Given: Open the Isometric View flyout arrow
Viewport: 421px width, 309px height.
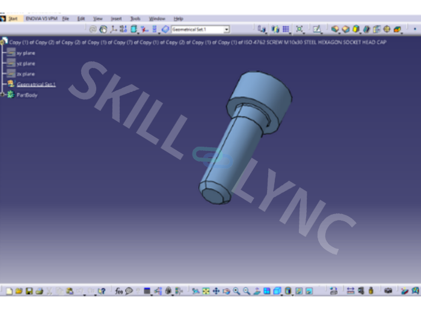Looking at the screenshot, I should (x=282, y=295).
